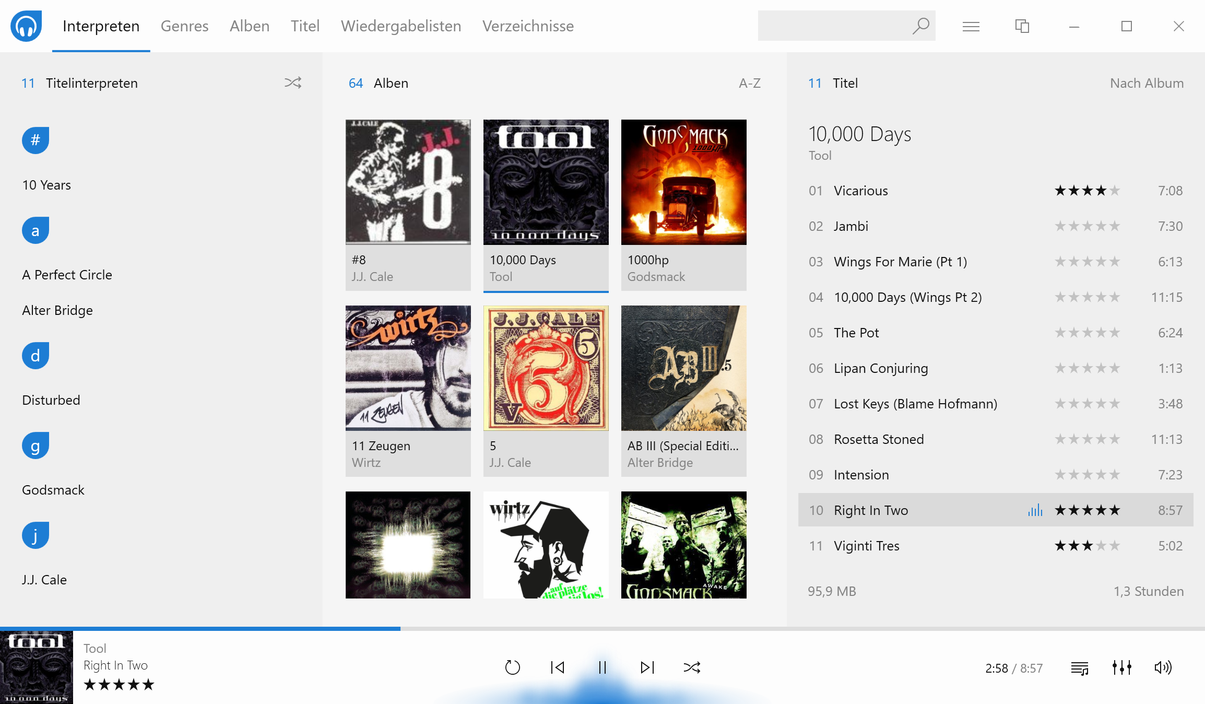Select the glowing square album cover
This screenshot has height=704, width=1205.
408,545
